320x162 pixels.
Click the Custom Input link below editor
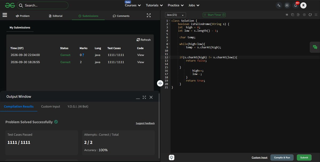pyautogui.click(x=259, y=157)
